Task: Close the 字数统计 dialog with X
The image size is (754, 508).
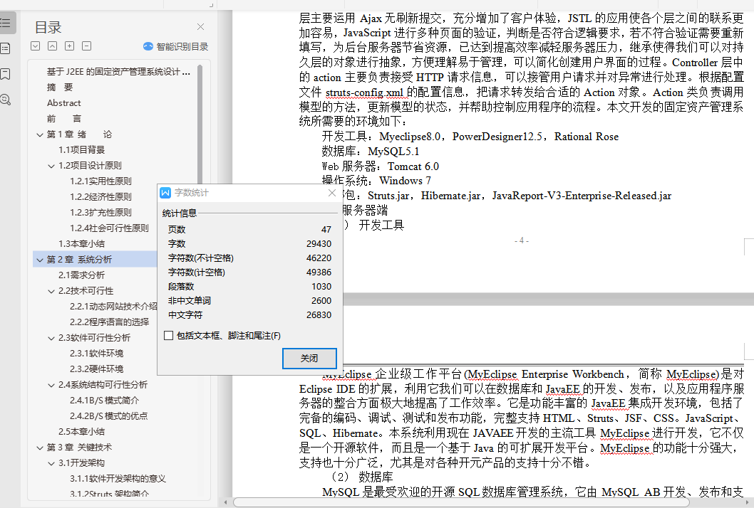Action: click(x=332, y=193)
